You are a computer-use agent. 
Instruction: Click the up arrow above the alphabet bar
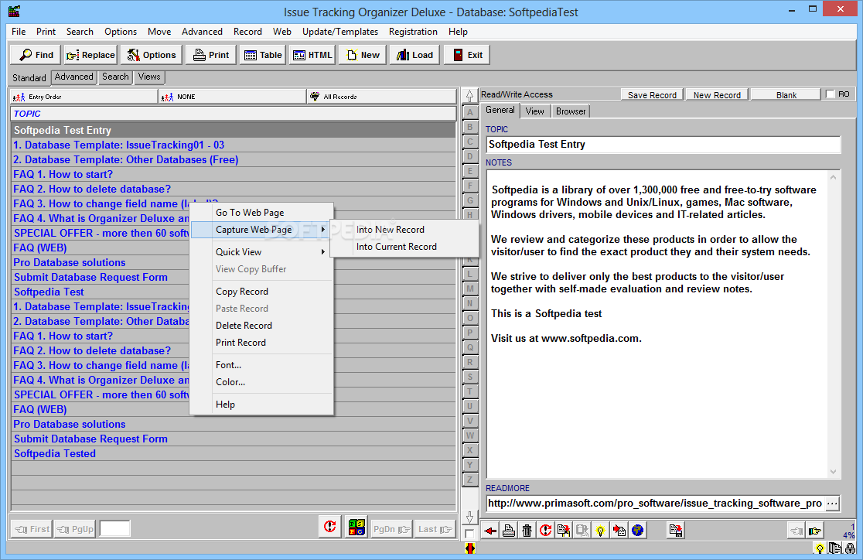[x=469, y=96]
